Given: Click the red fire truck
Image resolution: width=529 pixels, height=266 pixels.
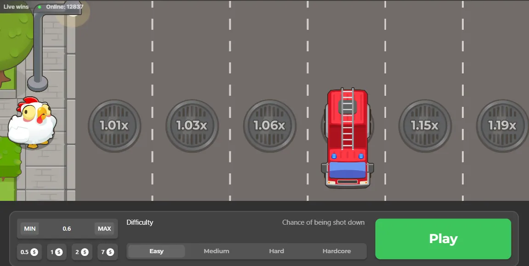Looking at the screenshot, I should [347, 138].
